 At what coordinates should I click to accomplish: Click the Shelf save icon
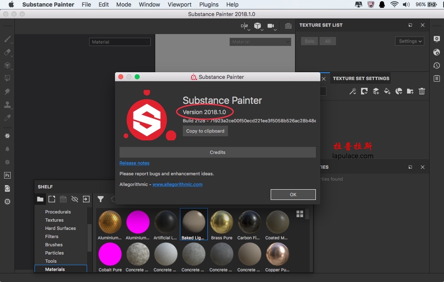[x=63, y=199]
